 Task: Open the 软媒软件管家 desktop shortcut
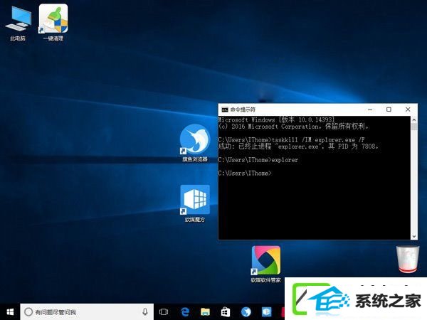(265, 265)
